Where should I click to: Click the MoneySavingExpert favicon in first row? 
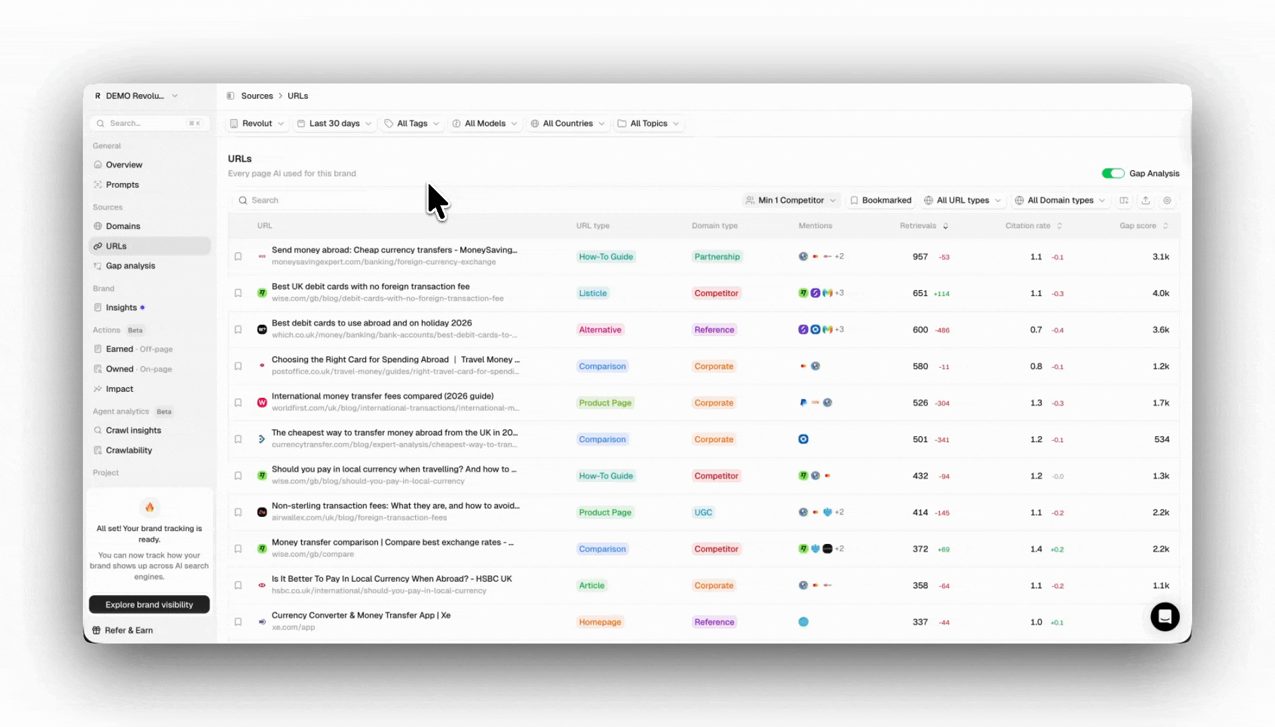[x=262, y=256]
